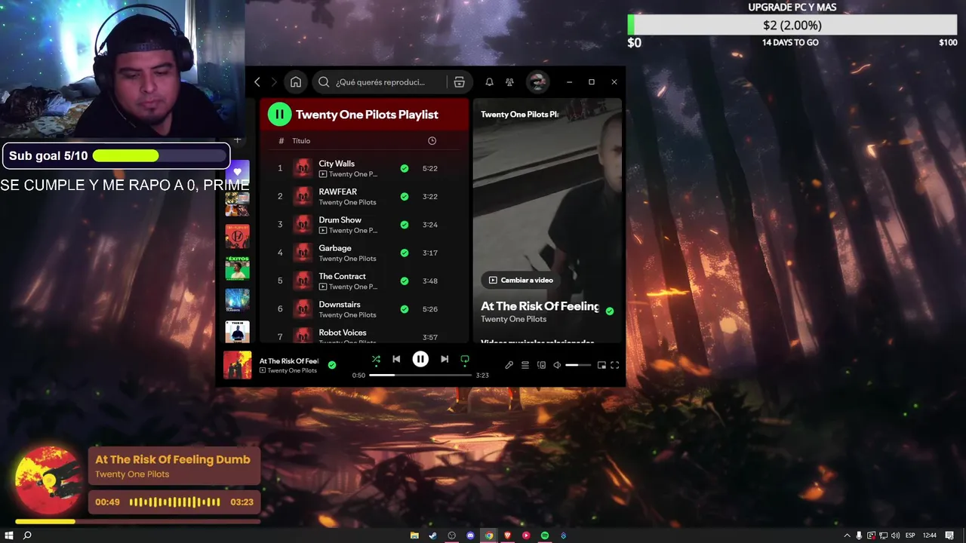
Task: Open lyrics microphone icon
Action: pyautogui.click(x=509, y=365)
